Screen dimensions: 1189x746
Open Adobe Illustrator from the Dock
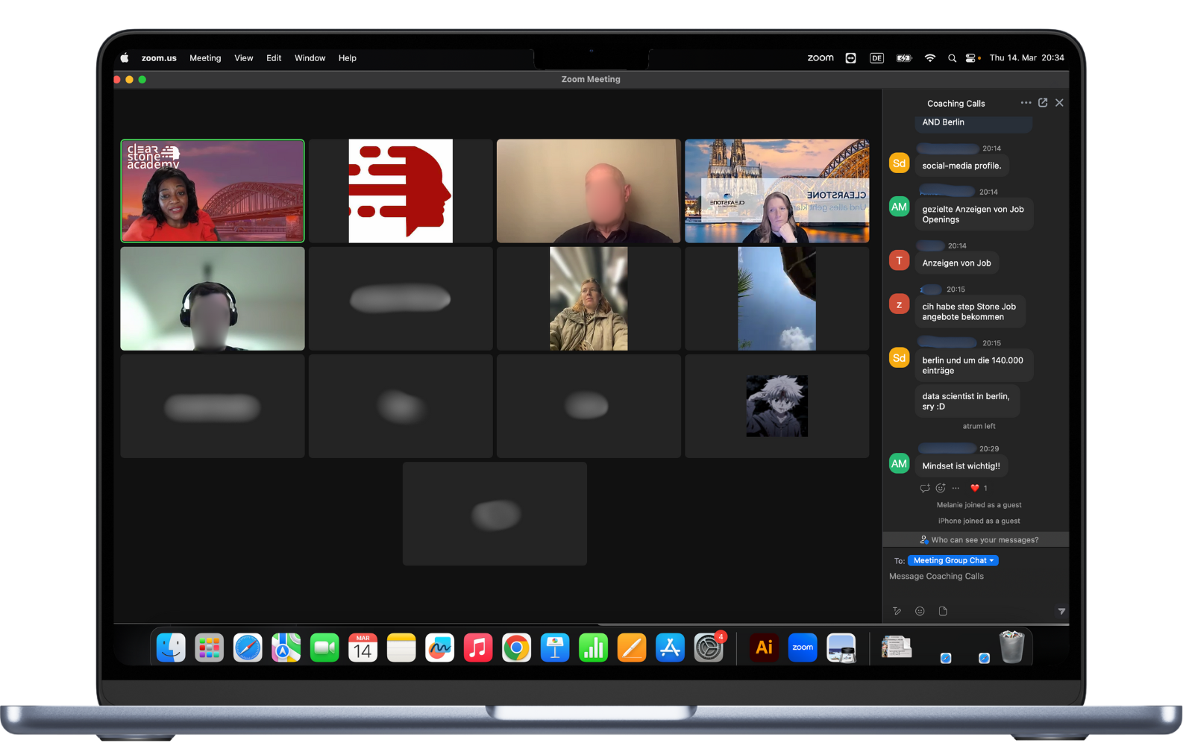point(765,648)
